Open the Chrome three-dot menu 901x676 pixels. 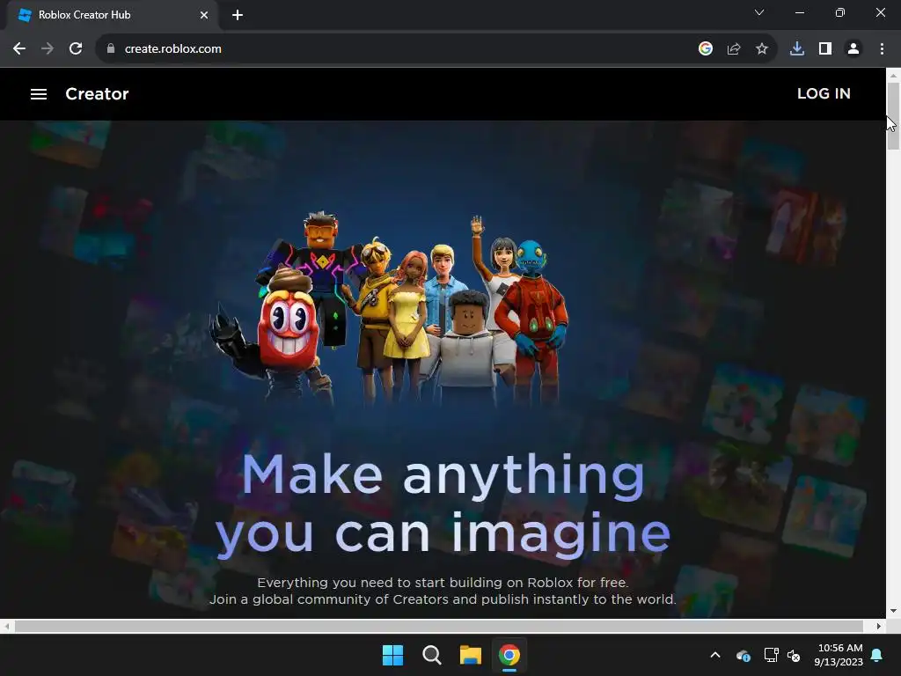coord(882,49)
